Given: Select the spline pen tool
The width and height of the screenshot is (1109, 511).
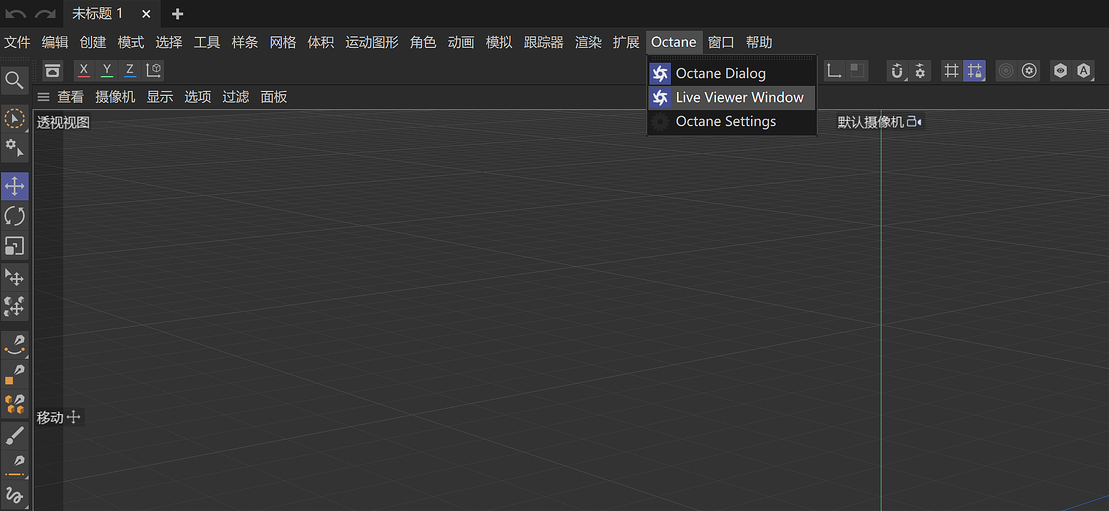Looking at the screenshot, I should 15,344.
